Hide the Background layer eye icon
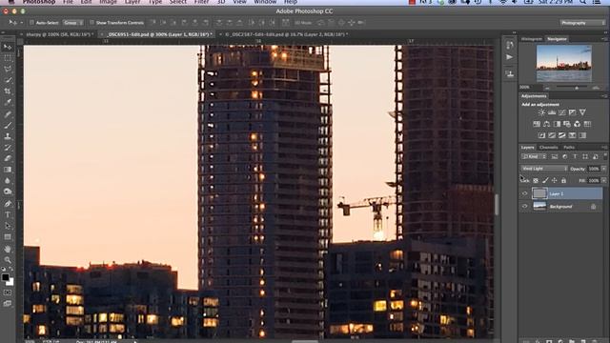610x343 pixels. tap(525, 207)
